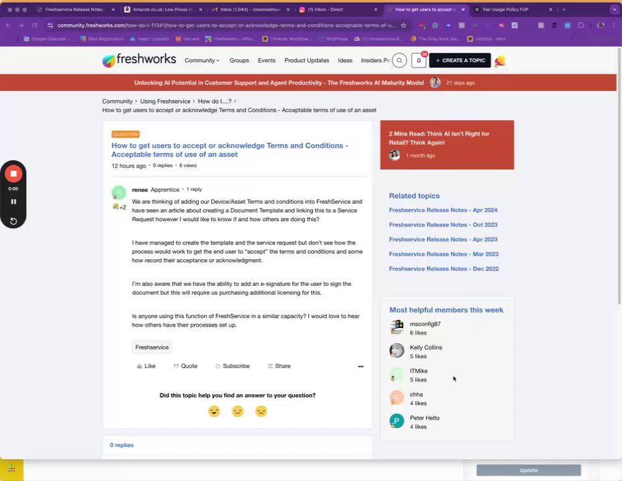Go to Community breadcrumb

118,102
